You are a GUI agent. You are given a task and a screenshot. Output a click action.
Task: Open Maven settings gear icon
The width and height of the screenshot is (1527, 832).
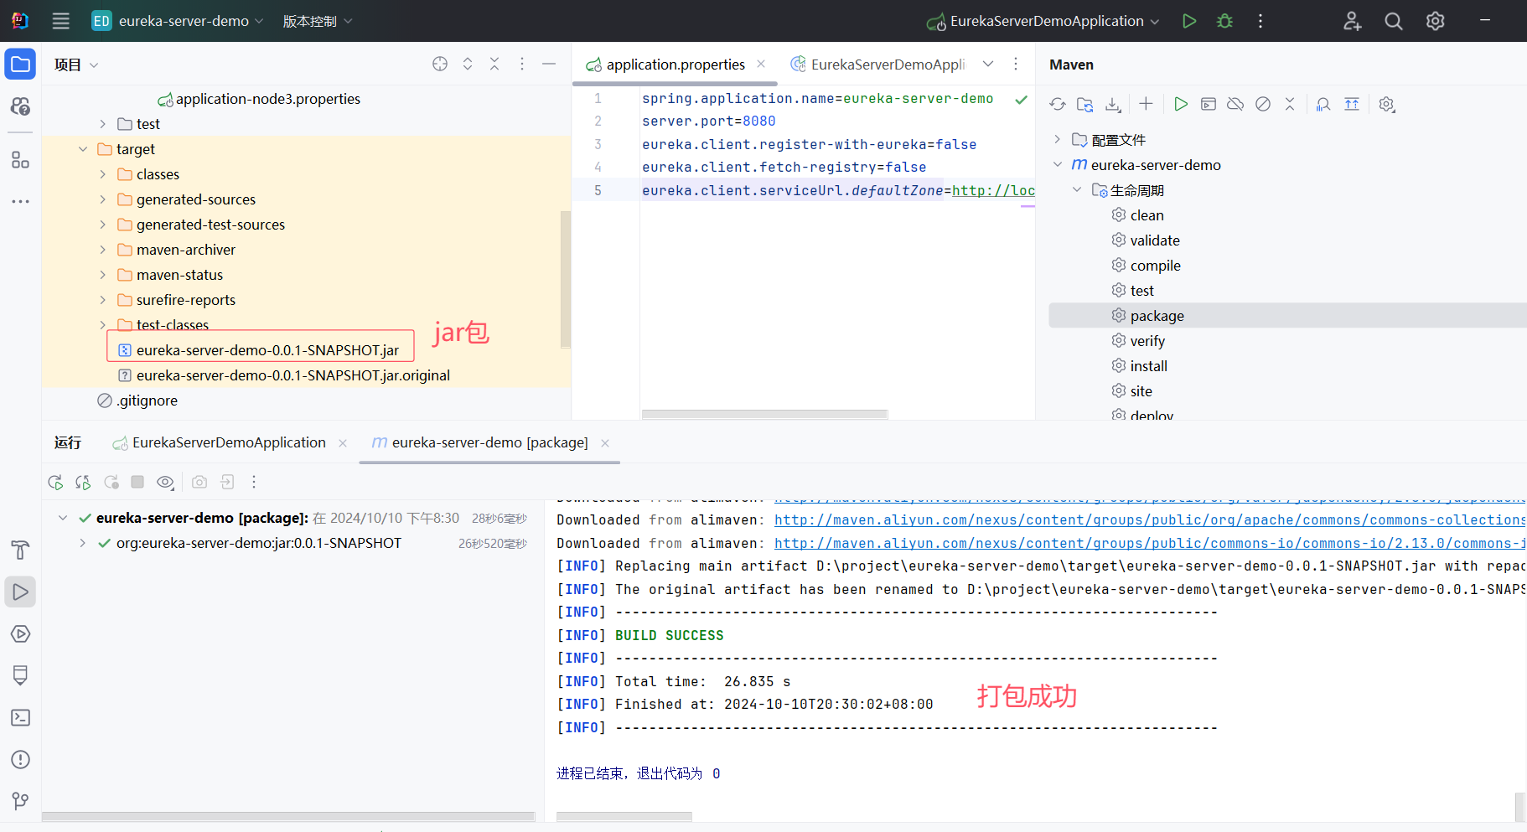[x=1387, y=104]
